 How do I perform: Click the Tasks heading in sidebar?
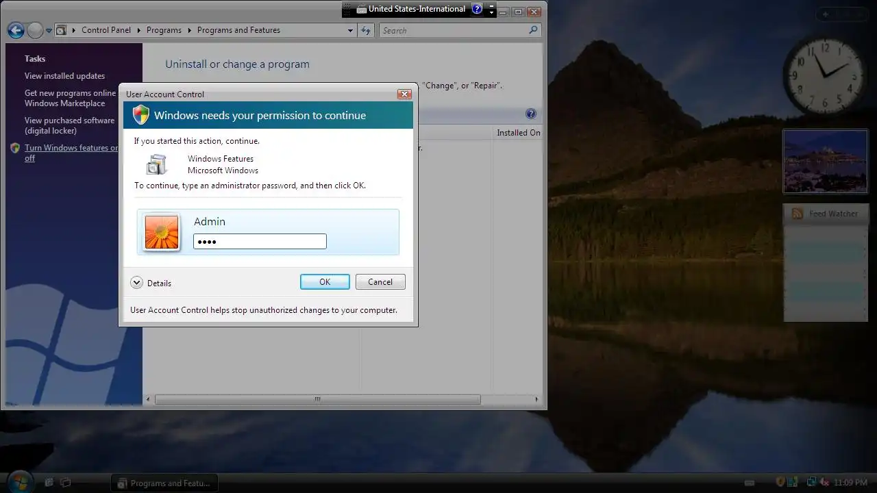(x=35, y=59)
